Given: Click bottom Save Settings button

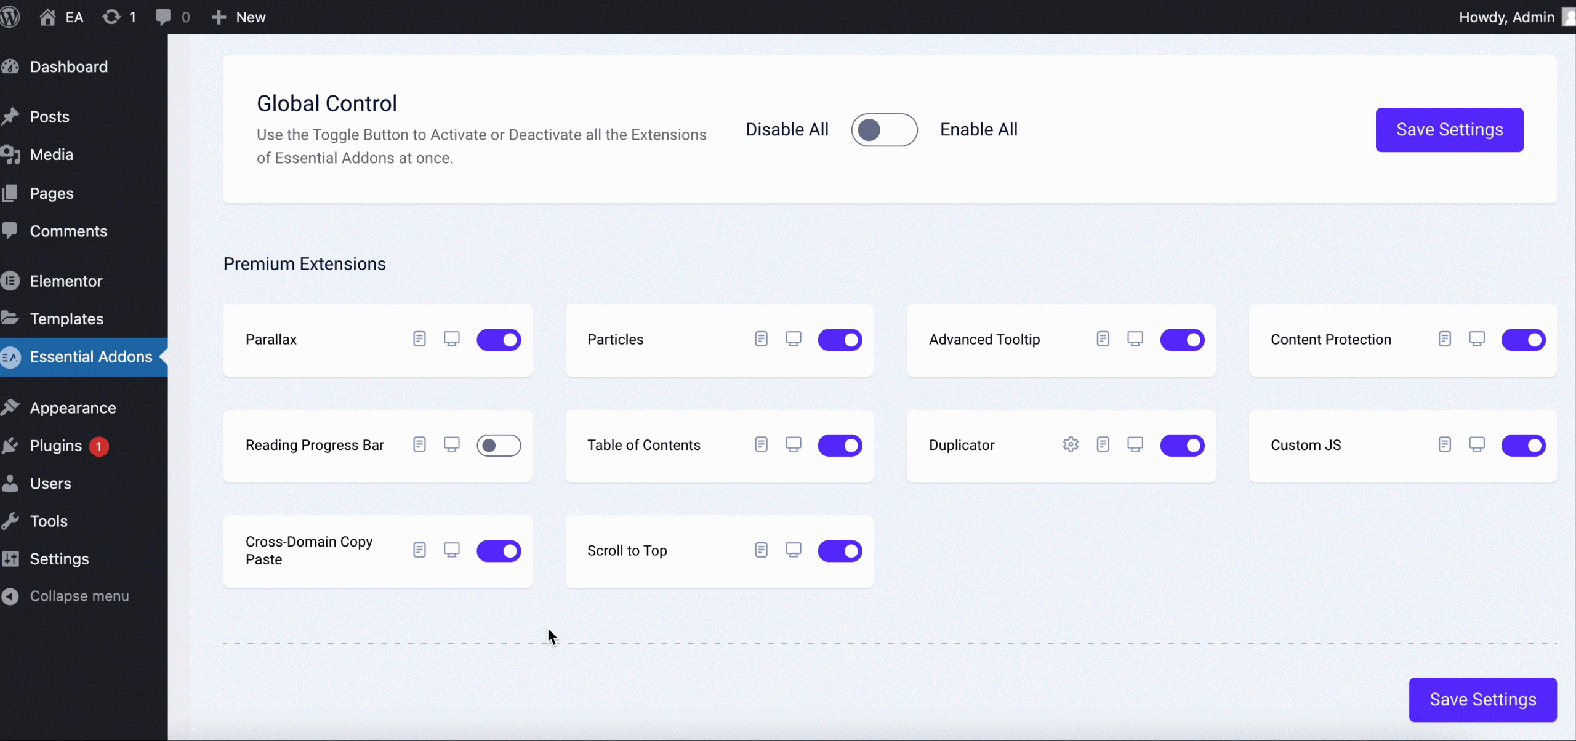Looking at the screenshot, I should pos(1482,700).
